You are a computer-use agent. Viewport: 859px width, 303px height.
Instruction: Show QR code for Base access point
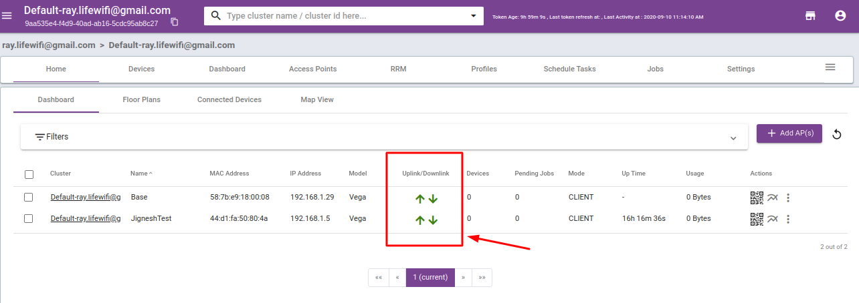(757, 198)
